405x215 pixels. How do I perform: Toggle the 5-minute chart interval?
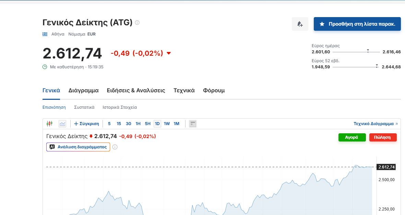pyautogui.click(x=109, y=124)
